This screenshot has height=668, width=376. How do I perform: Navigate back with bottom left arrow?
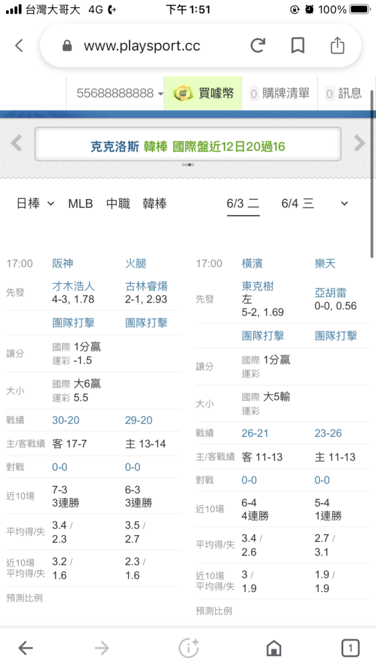25,649
